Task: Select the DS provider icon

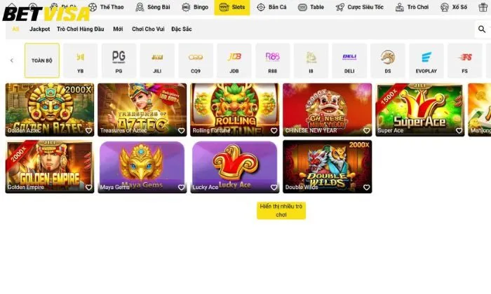Action: (388, 57)
